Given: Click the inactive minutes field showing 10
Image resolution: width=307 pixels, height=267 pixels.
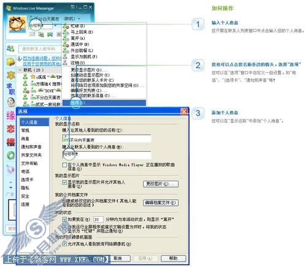Looking at the screenshot, I should click(98, 219).
